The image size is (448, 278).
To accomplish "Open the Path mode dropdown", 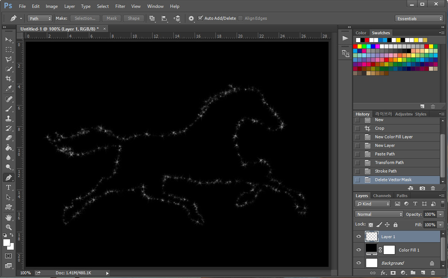I will click(x=40, y=18).
